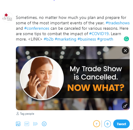Image resolution: width=133 pixels, height=130 pixels.
Task: Click the character count circle showing 7
Action: point(96,124)
